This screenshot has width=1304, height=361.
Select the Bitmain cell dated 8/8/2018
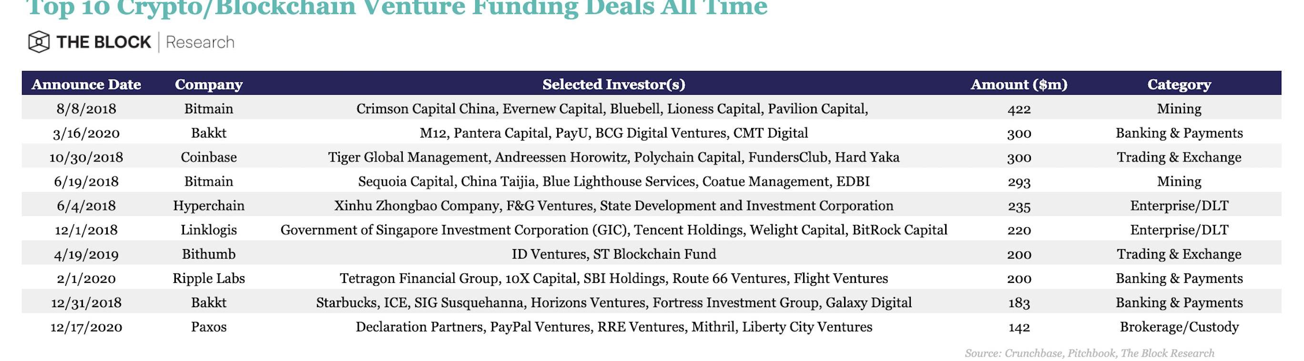(x=209, y=109)
